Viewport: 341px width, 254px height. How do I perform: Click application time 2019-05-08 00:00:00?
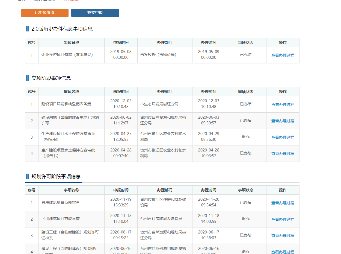(121, 54)
